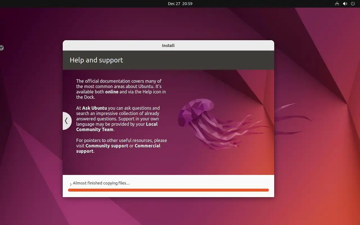
Task: Open the "online" documentation link
Action: 112,92
